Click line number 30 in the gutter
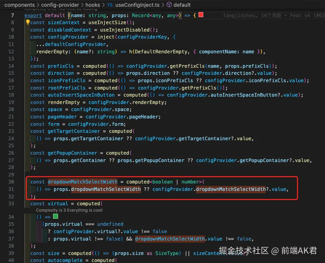Viewport: 325px width, 263px height. (x=11, y=182)
